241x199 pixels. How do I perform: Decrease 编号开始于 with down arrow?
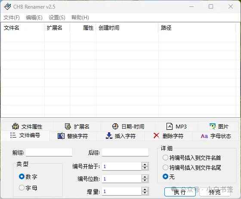click(x=145, y=168)
